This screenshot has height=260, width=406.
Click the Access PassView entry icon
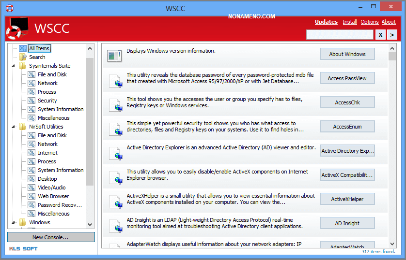click(x=115, y=80)
